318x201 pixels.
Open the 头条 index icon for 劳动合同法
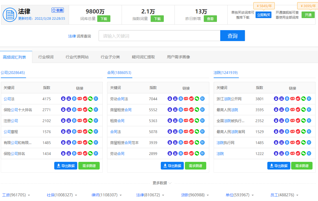coord(186,99)
